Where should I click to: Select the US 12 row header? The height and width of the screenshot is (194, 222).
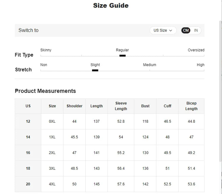pos(28,122)
